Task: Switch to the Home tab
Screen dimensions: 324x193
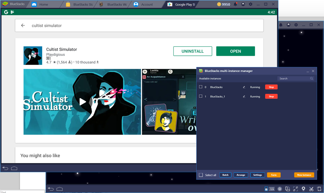Action: coord(43,4)
